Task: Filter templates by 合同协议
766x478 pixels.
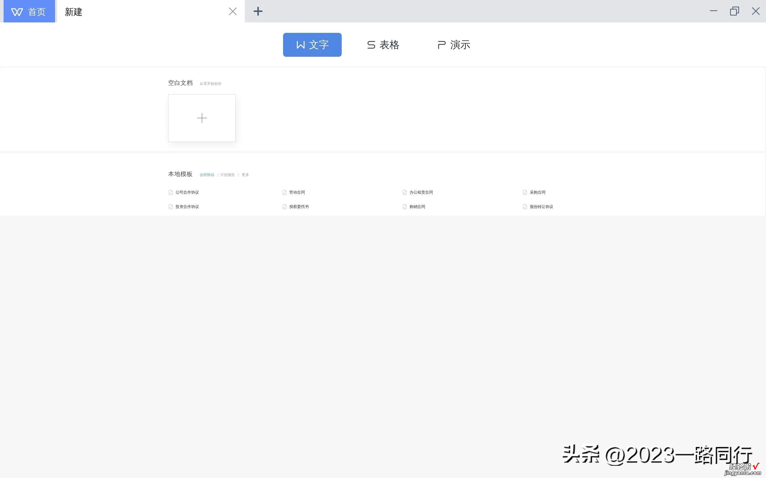Action: [207, 175]
